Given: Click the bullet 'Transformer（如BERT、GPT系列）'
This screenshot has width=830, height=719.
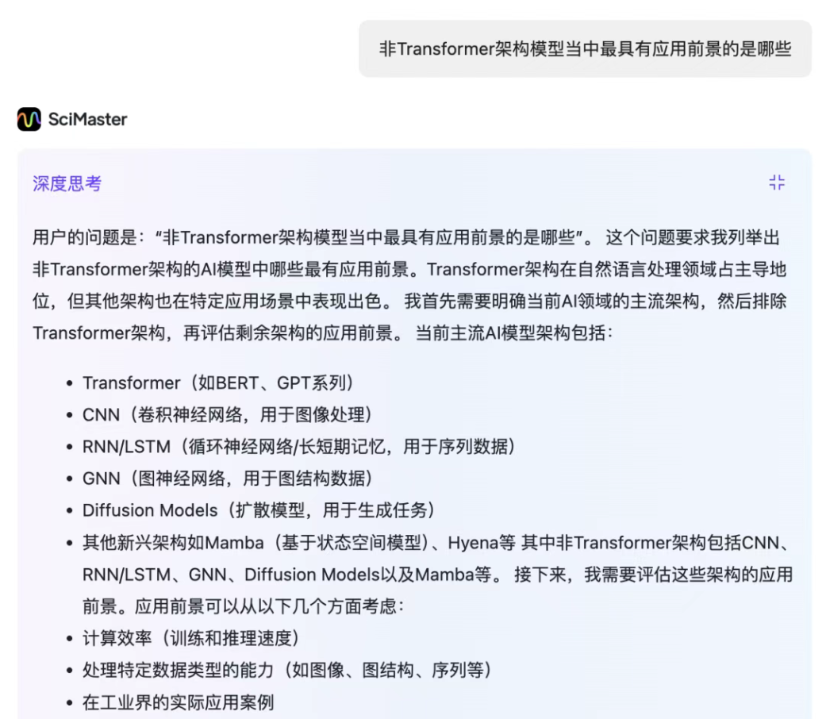Looking at the screenshot, I should tap(219, 383).
